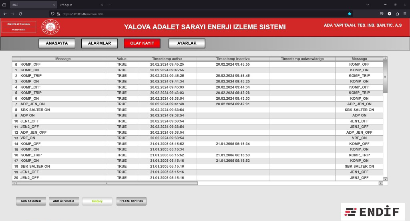
Task: Click the table scroll up arrow
Action: point(385,58)
